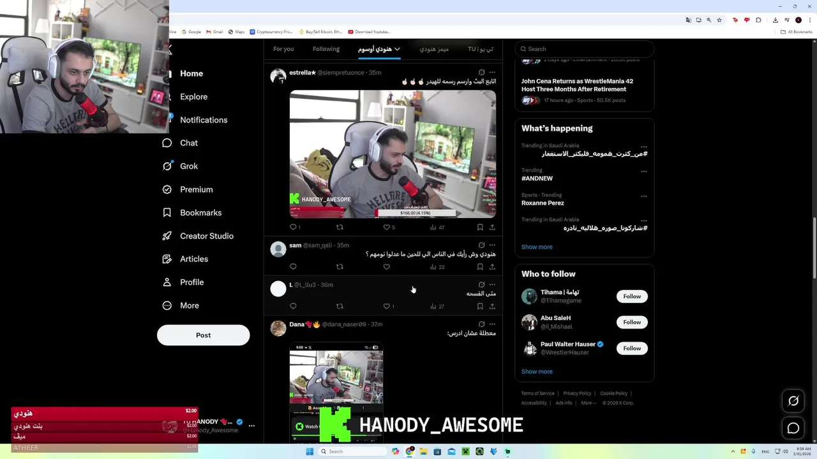Open account switcher menu beside HANODY

coord(251,425)
